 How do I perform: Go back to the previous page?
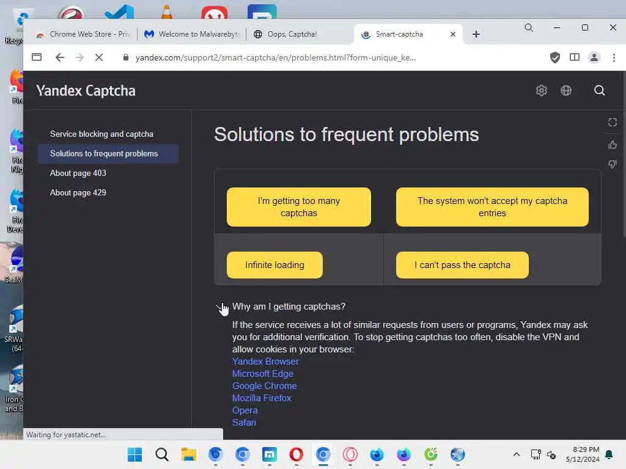point(60,57)
